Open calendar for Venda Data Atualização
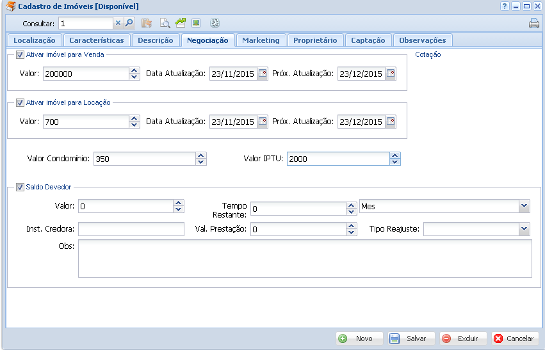545x350 pixels. 263,74
